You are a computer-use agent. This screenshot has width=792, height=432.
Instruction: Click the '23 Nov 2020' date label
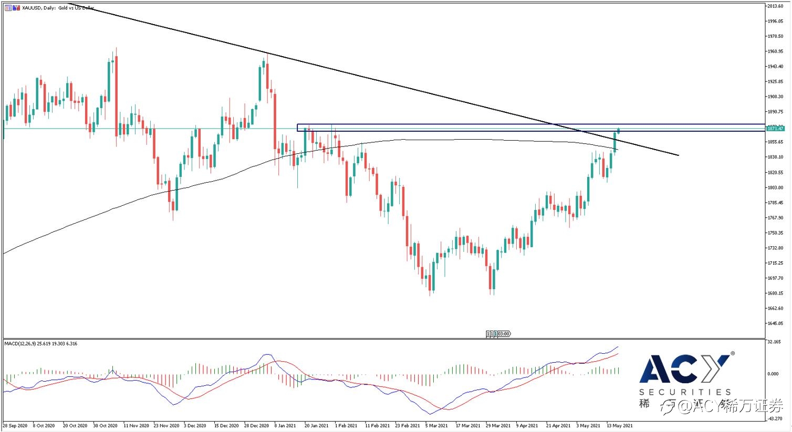(166, 426)
